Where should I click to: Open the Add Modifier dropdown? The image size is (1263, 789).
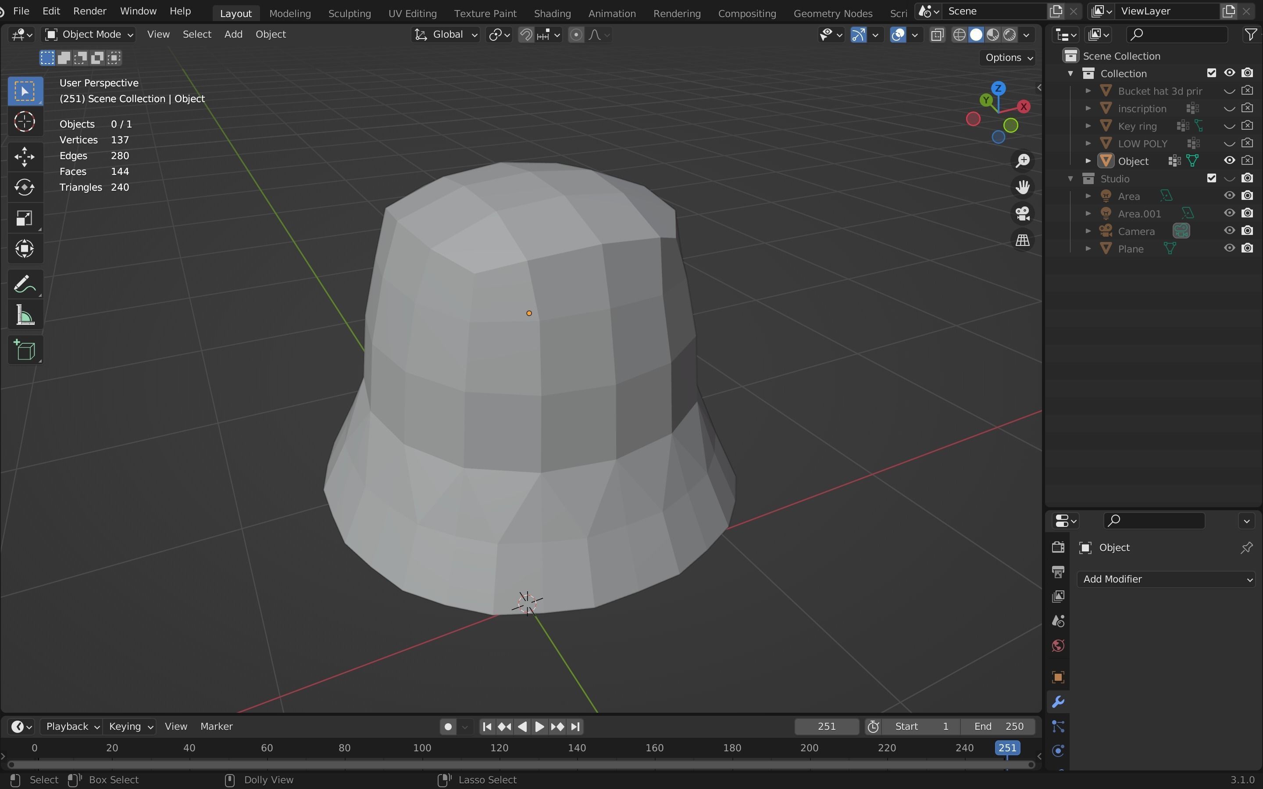coord(1166,579)
